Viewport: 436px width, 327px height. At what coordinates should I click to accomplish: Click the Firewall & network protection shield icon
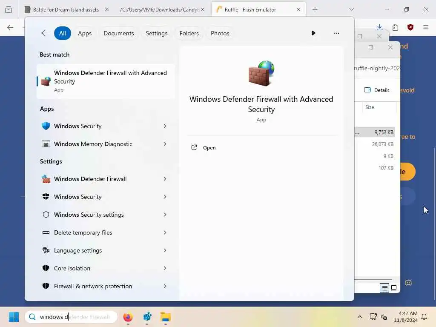[x=46, y=286]
